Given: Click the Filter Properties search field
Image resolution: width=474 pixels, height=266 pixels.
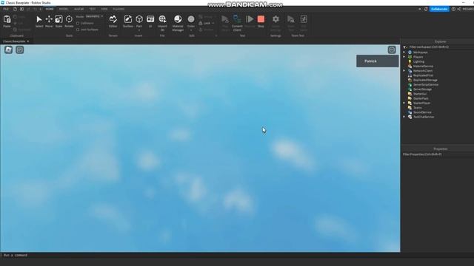Looking at the screenshot, I should click(x=438, y=154).
